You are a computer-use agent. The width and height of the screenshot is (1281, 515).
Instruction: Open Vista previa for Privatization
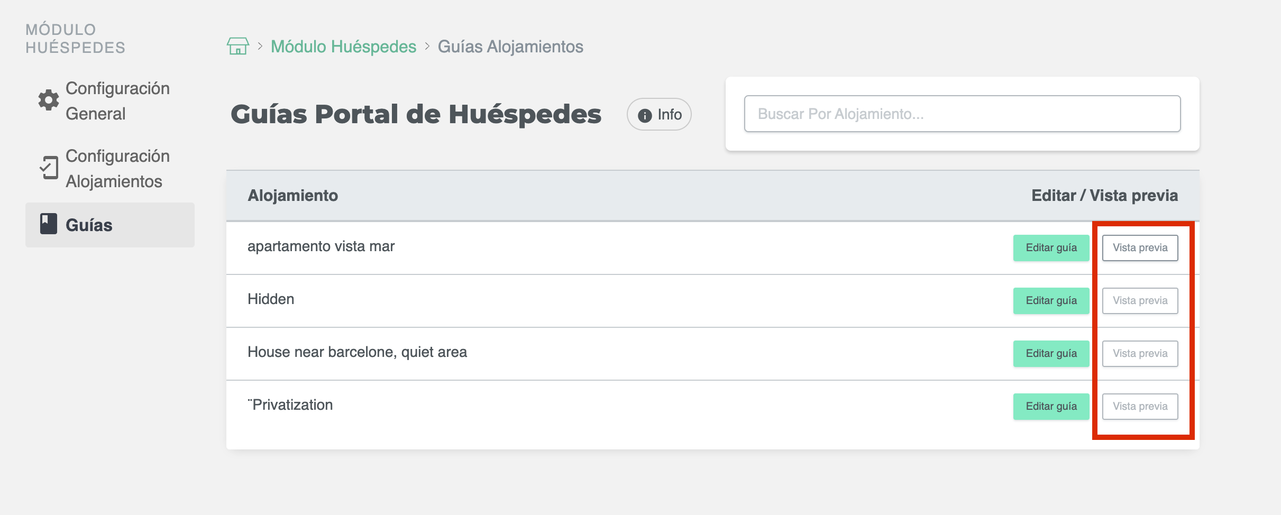(x=1140, y=407)
